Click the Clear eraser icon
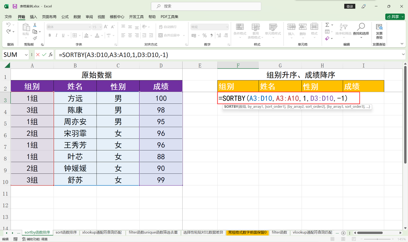The image size is (408, 242). point(327,38)
